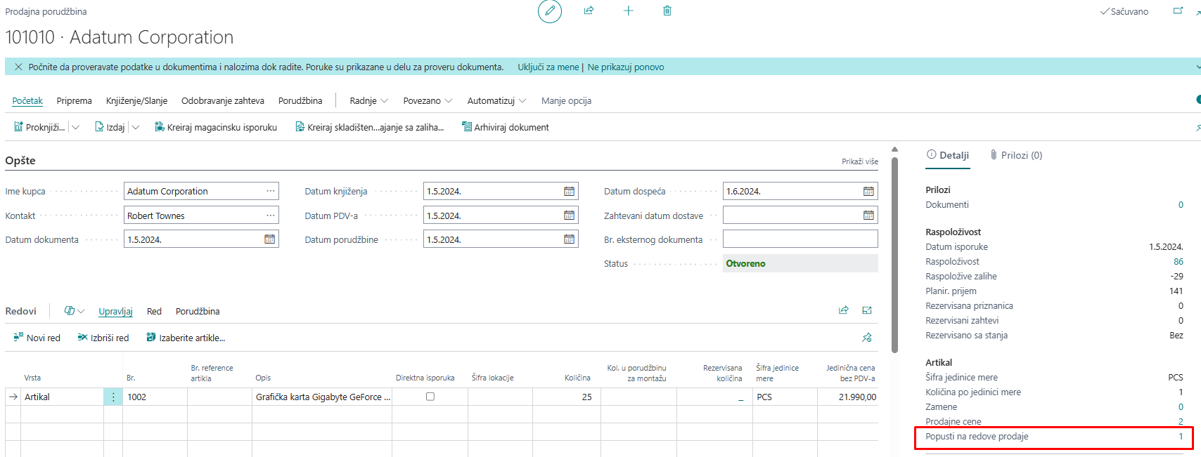Open the Prilozi (0) tab
This screenshot has height=457, width=1201.
coord(1016,155)
